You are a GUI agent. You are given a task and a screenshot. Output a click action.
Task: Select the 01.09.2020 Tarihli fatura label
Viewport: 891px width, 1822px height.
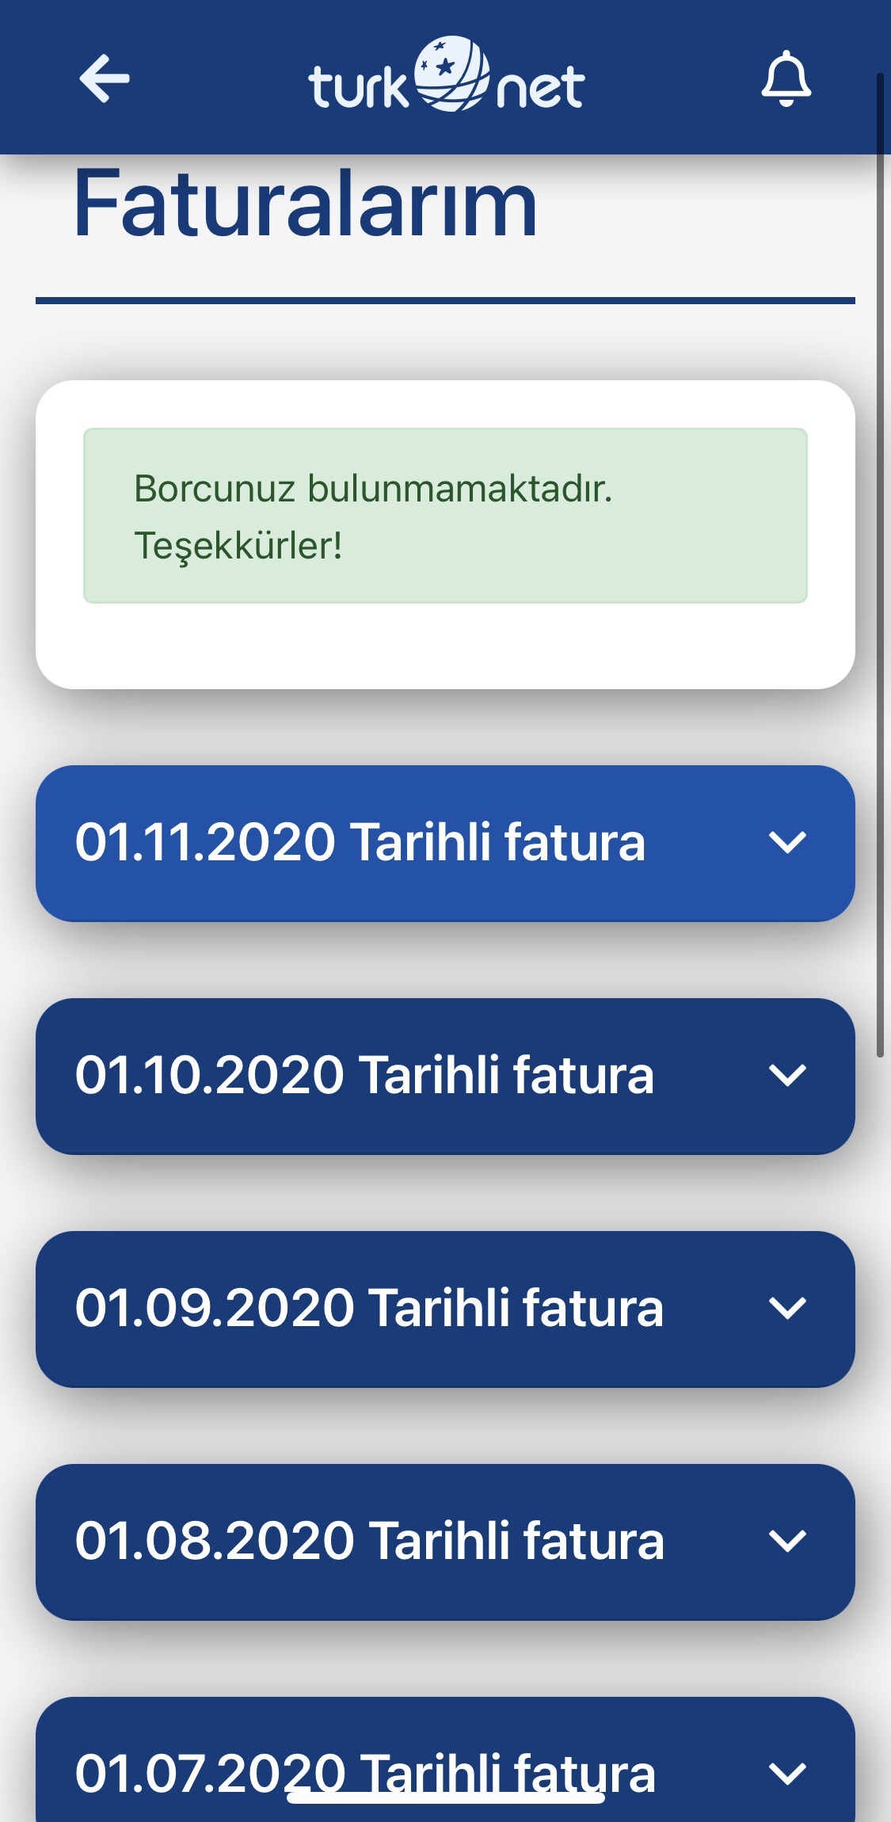(x=369, y=1308)
